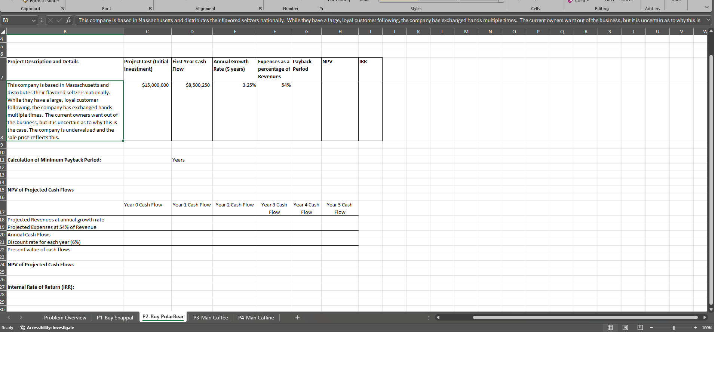Select Projected Revenues at annual growth rate
This screenshot has width=718, height=386.
(x=65, y=220)
